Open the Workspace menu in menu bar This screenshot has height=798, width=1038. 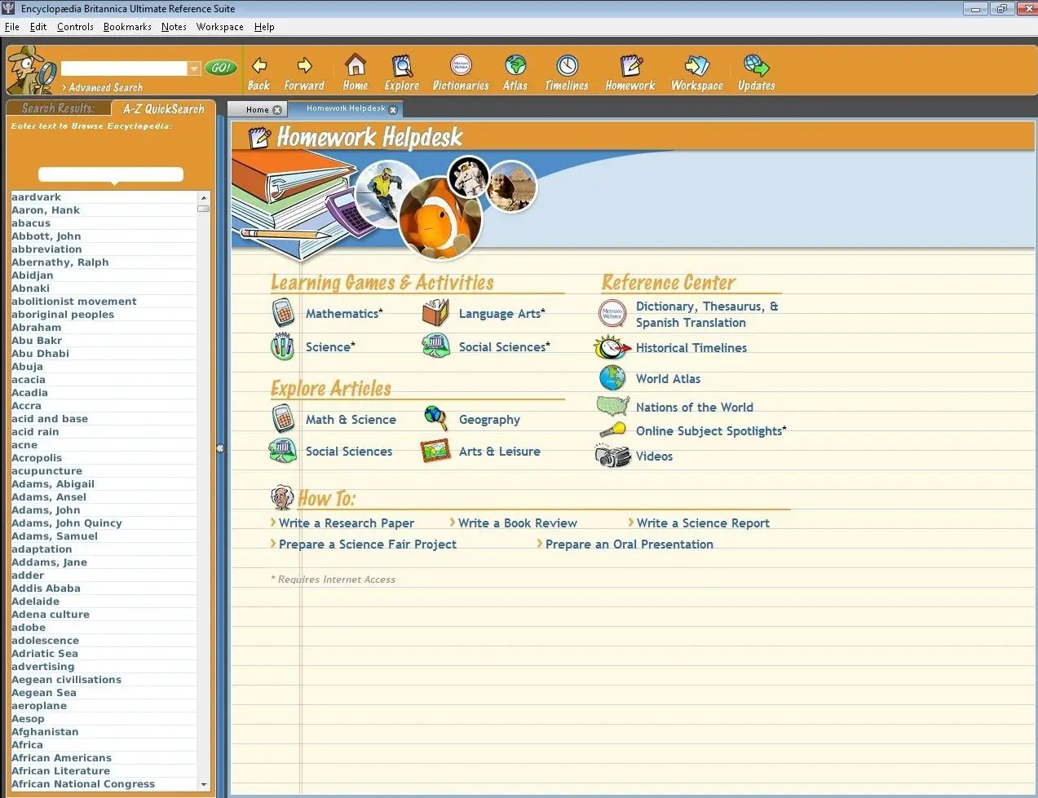(220, 27)
